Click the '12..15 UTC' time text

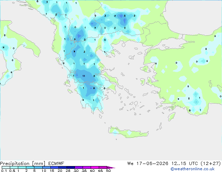tap(184, 164)
